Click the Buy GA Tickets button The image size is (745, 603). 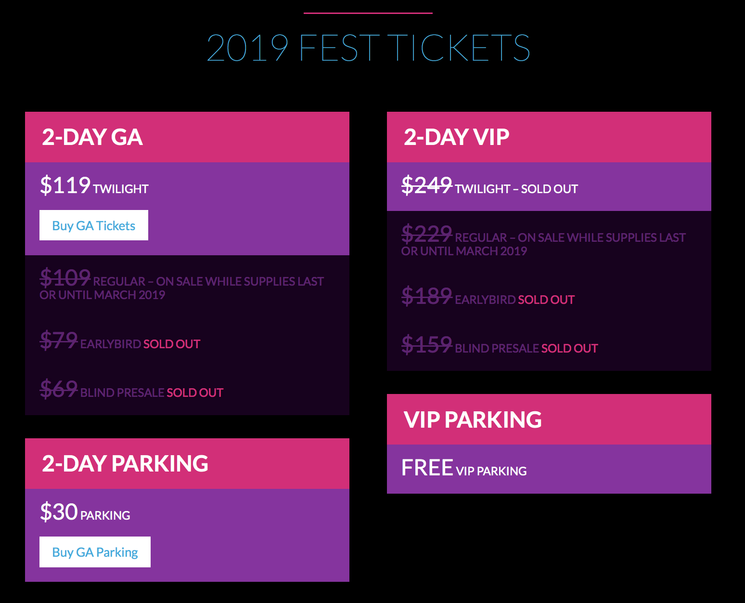(x=94, y=225)
